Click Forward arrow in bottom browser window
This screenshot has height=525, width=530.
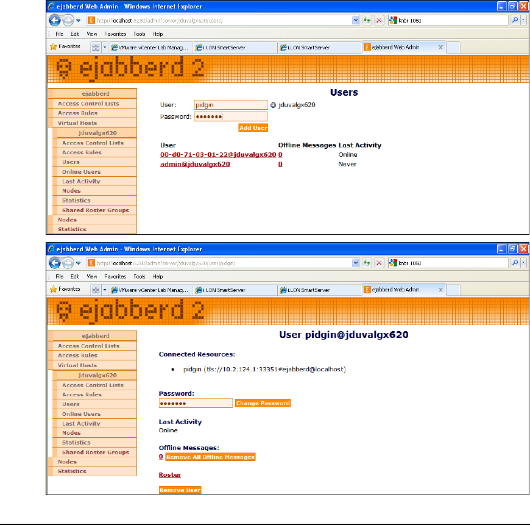tap(68, 263)
